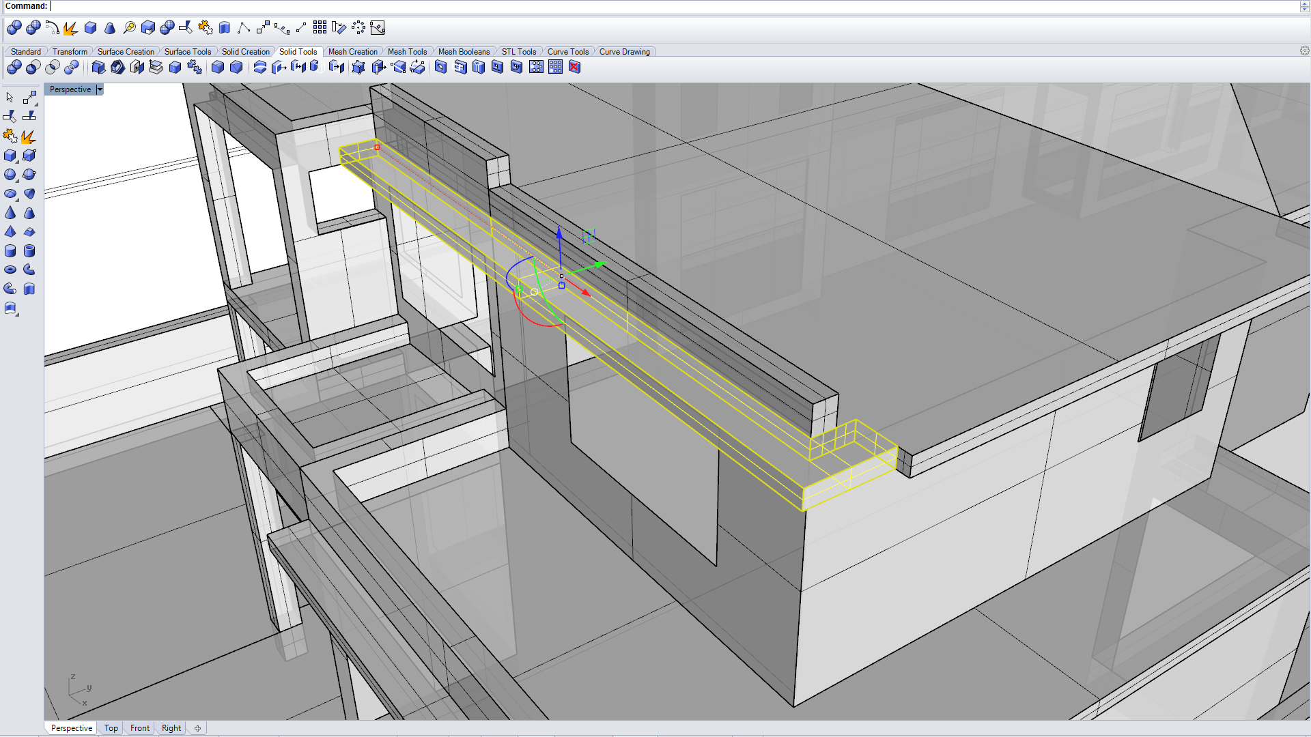Select the Cylinder tool
Viewport: 1311px width, 737px height.
(10, 251)
